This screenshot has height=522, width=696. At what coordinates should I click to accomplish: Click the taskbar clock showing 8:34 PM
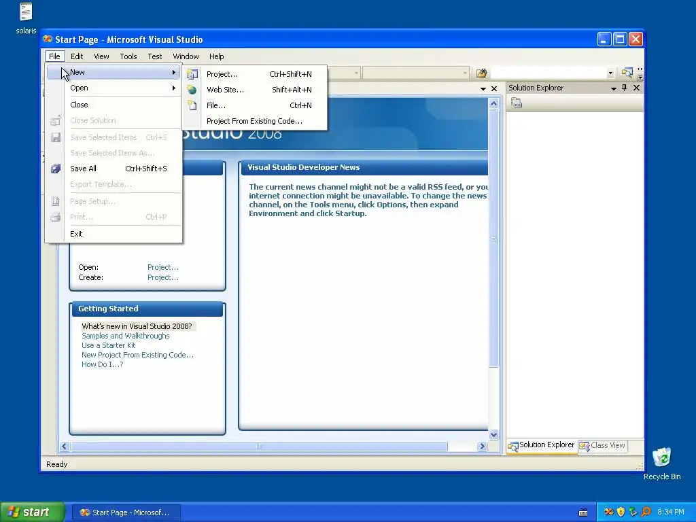tap(671, 512)
